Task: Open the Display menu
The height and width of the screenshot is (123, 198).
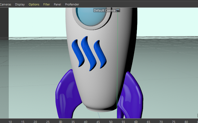Action: [x=20, y=4]
